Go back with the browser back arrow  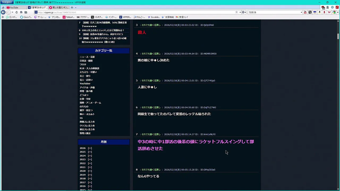(x=3, y=12)
